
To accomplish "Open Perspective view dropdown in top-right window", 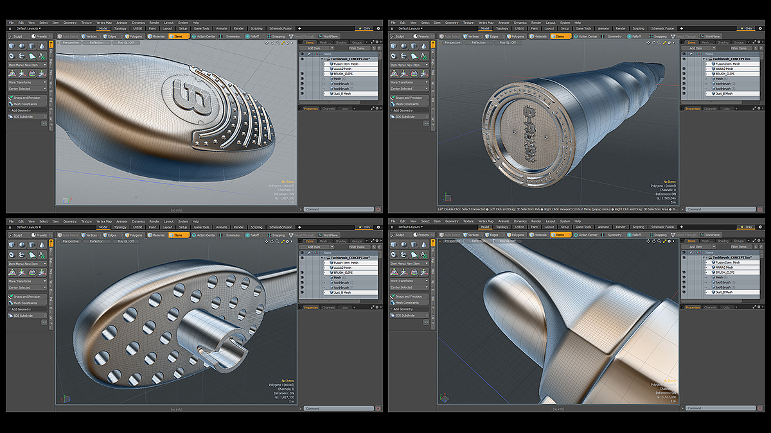I will point(453,43).
